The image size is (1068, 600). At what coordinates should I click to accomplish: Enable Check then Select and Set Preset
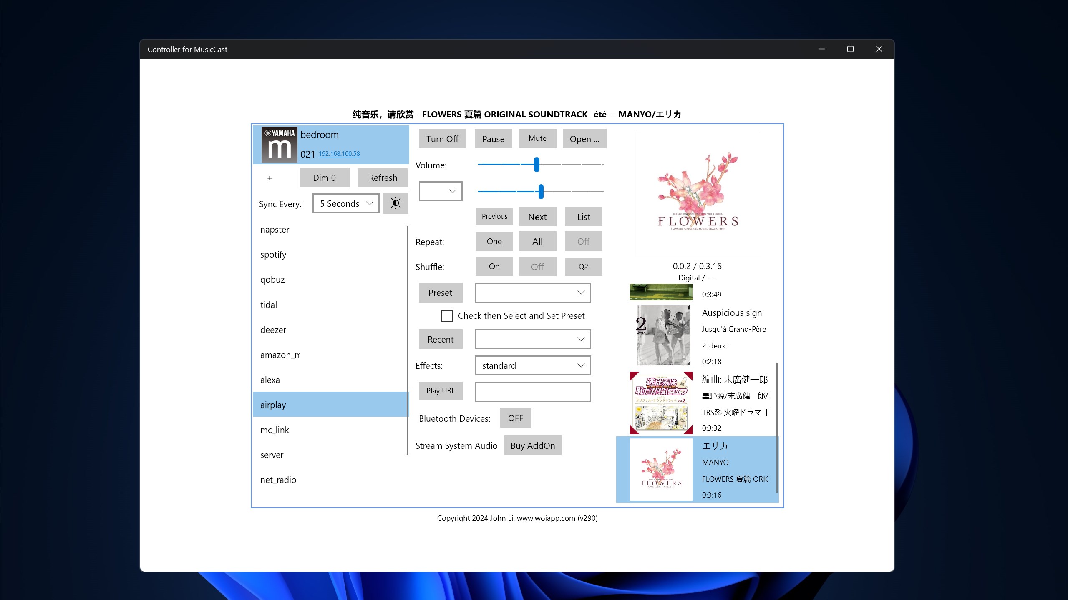pos(446,316)
